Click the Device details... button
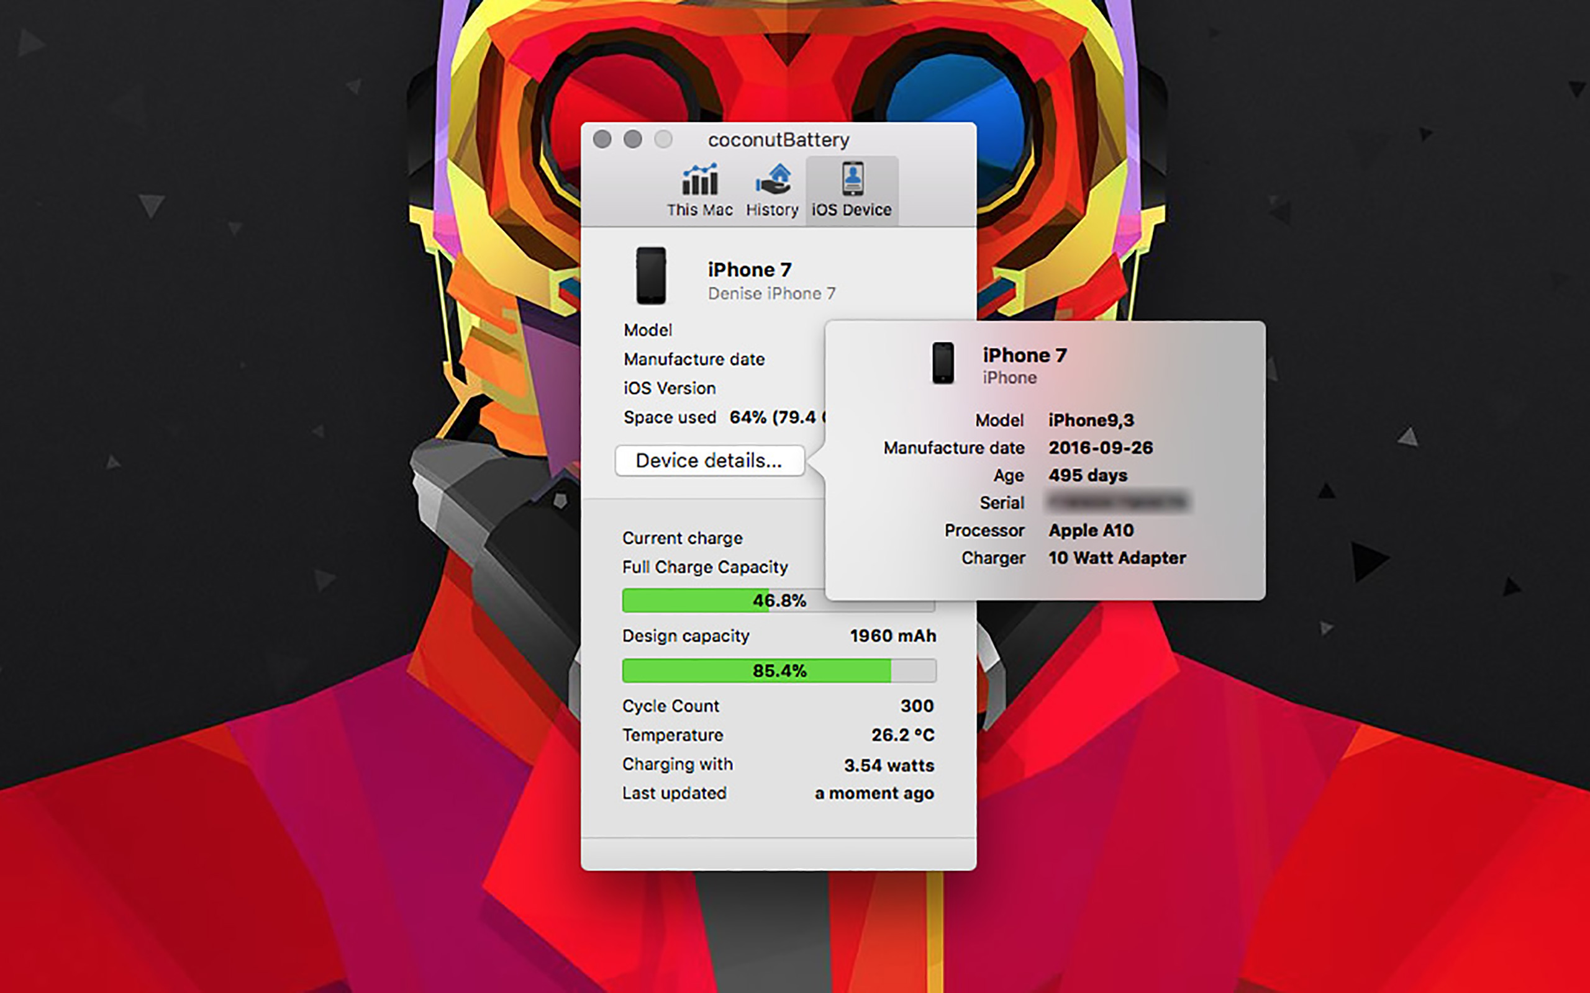This screenshot has width=1590, height=993. [709, 461]
